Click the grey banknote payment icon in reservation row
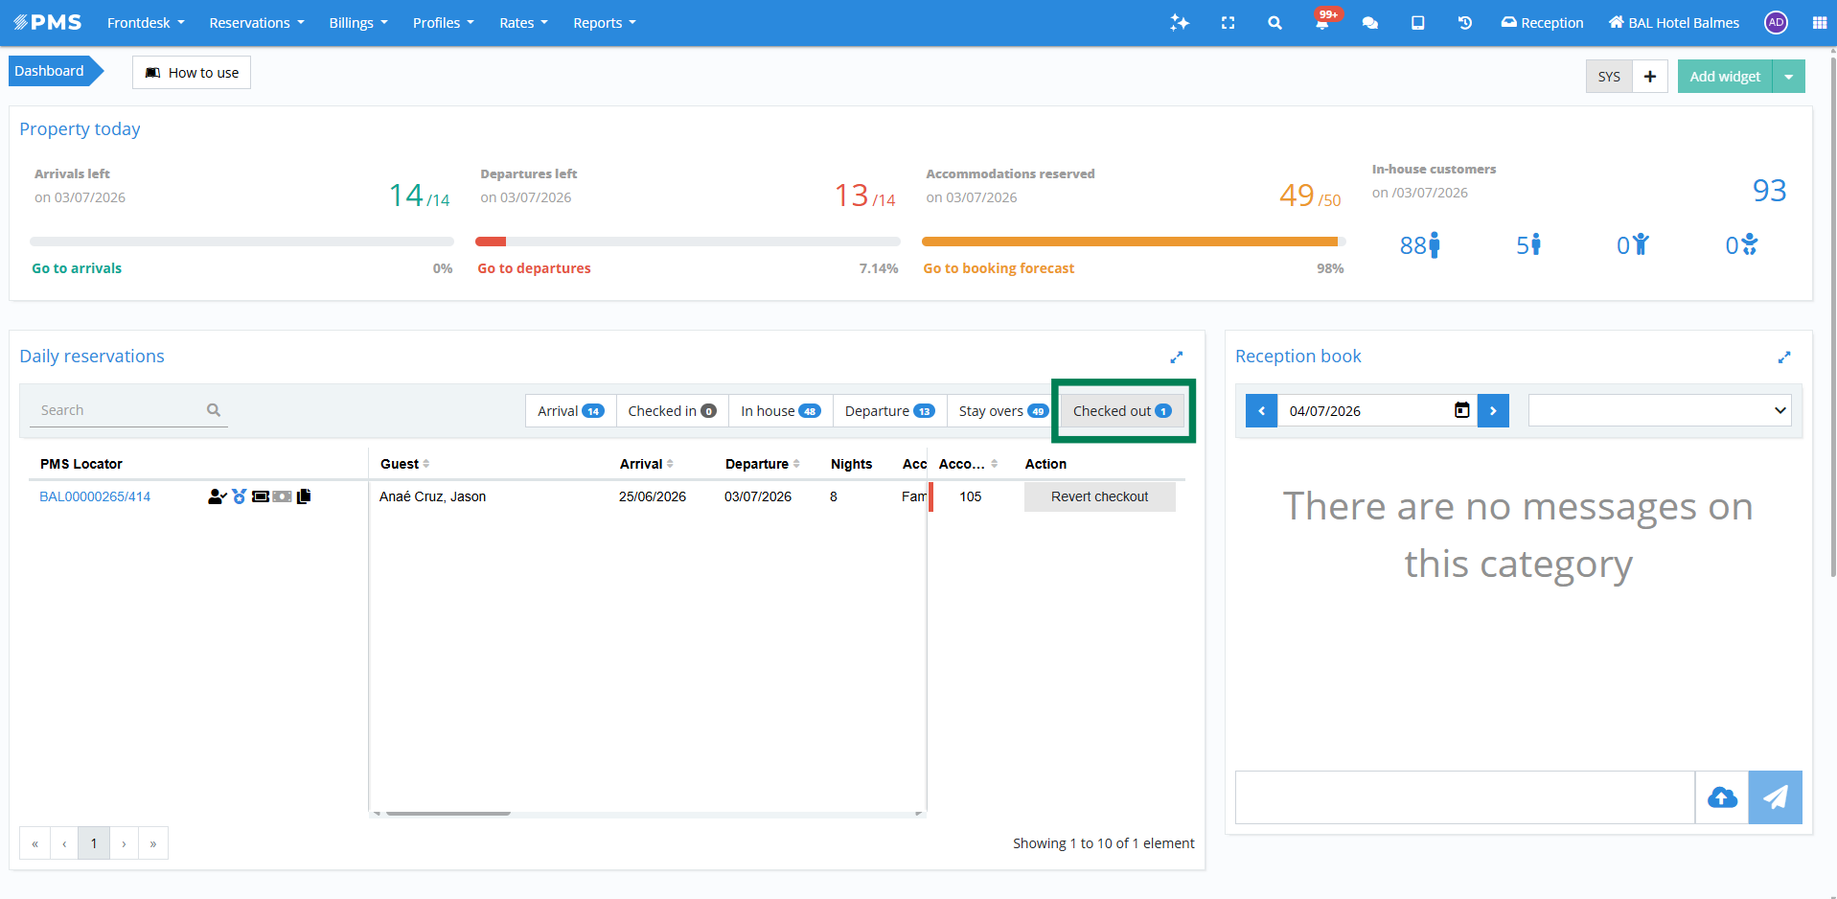 [282, 496]
